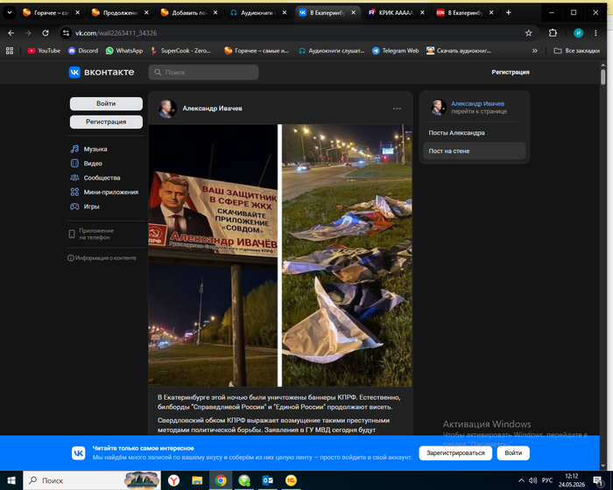Switch to the "Аудиокниги" browser tab
The image size is (613, 490).
click(x=258, y=12)
